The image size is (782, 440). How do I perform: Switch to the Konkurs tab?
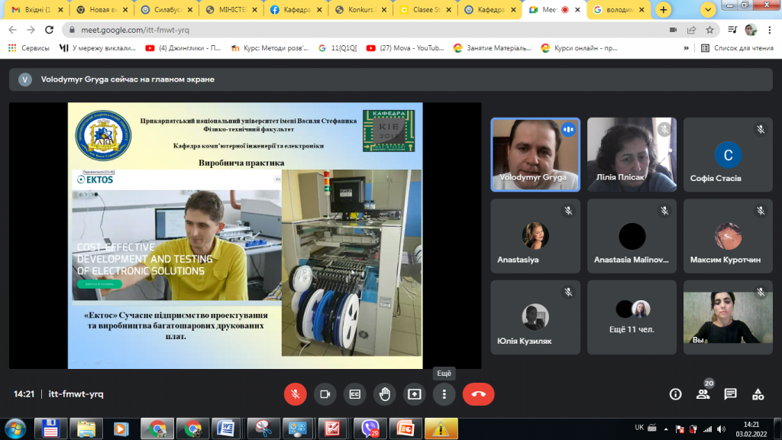click(360, 9)
